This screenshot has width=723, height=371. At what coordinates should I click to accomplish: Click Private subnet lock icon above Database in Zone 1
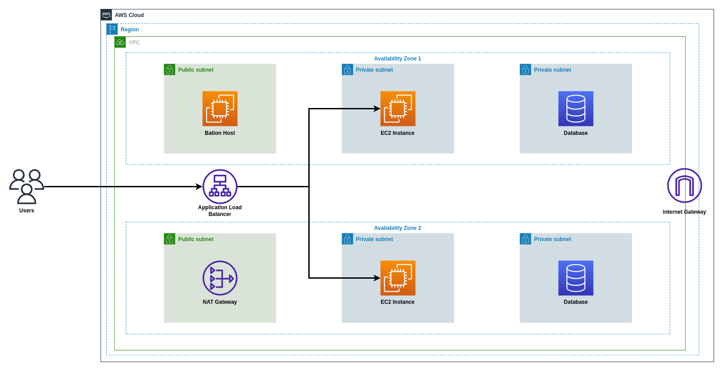pyautogui.click(x=526, y=69)
